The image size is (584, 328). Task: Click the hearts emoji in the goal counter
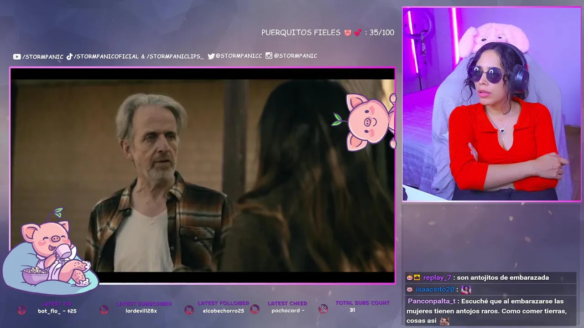358,32
